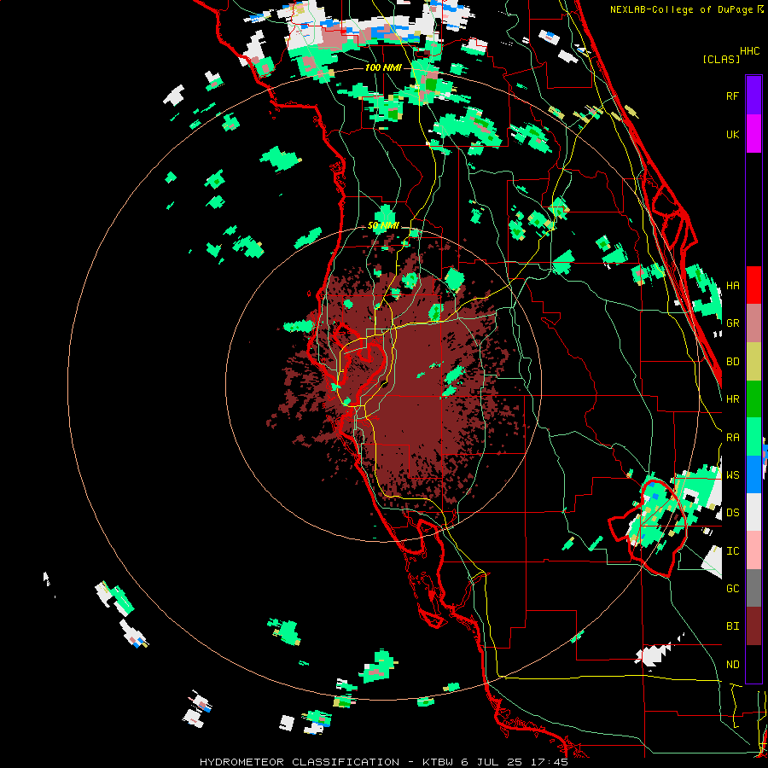Click the "[CLAS]" legend unit text

(721, 59)
